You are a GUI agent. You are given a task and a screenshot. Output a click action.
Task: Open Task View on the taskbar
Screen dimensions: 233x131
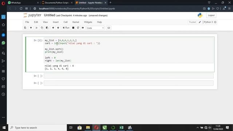pyautogui.click(x=71, y=128)
